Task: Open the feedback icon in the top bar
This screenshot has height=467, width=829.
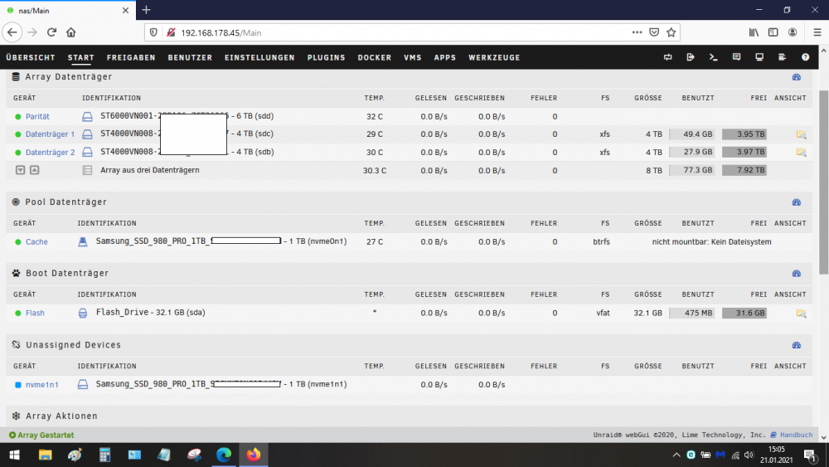Action: [736, 57]
